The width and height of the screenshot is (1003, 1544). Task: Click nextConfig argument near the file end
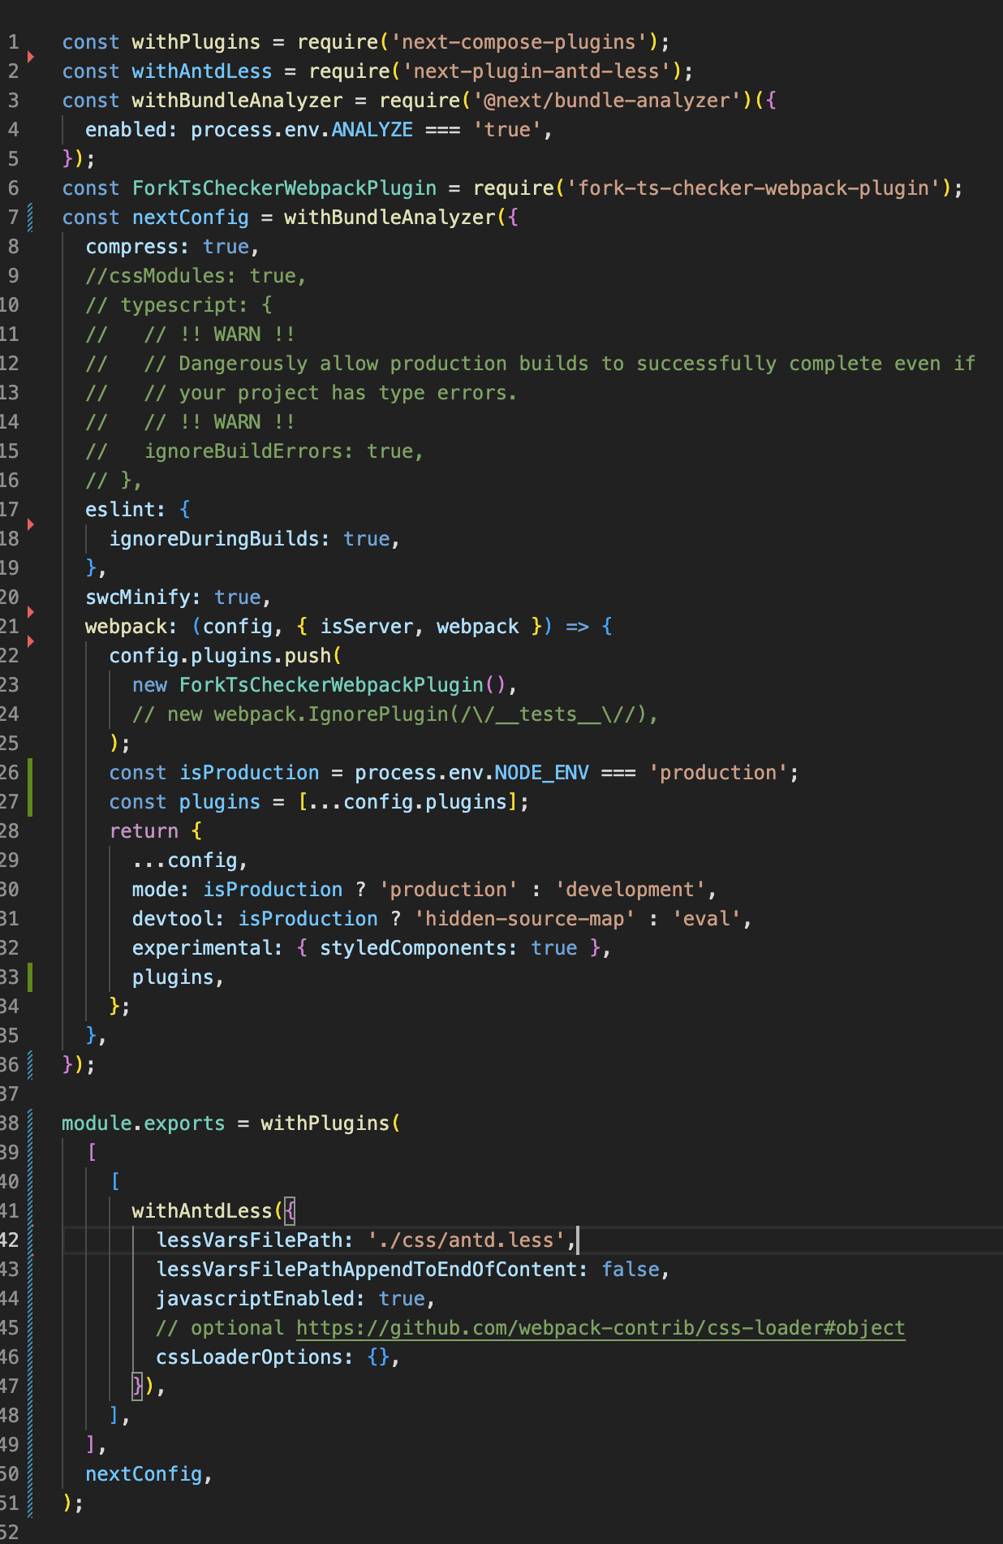[x=144, y=1474]
